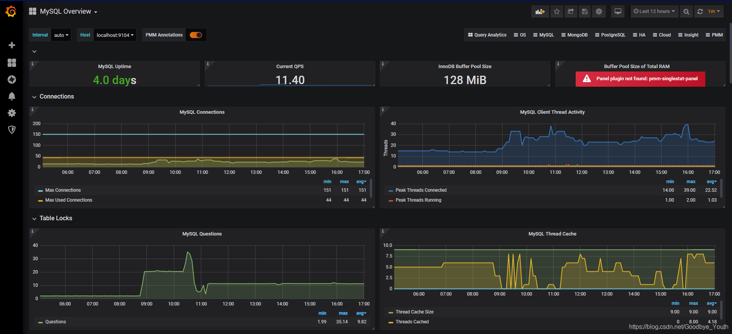
Task: Click the Panel plugin not found error banner
Action: click(x=640, y=79)
